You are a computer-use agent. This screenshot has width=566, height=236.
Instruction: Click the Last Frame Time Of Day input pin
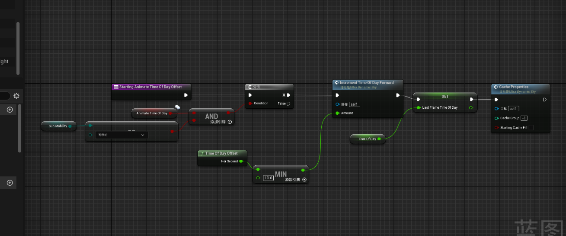[x=419, y=107]
